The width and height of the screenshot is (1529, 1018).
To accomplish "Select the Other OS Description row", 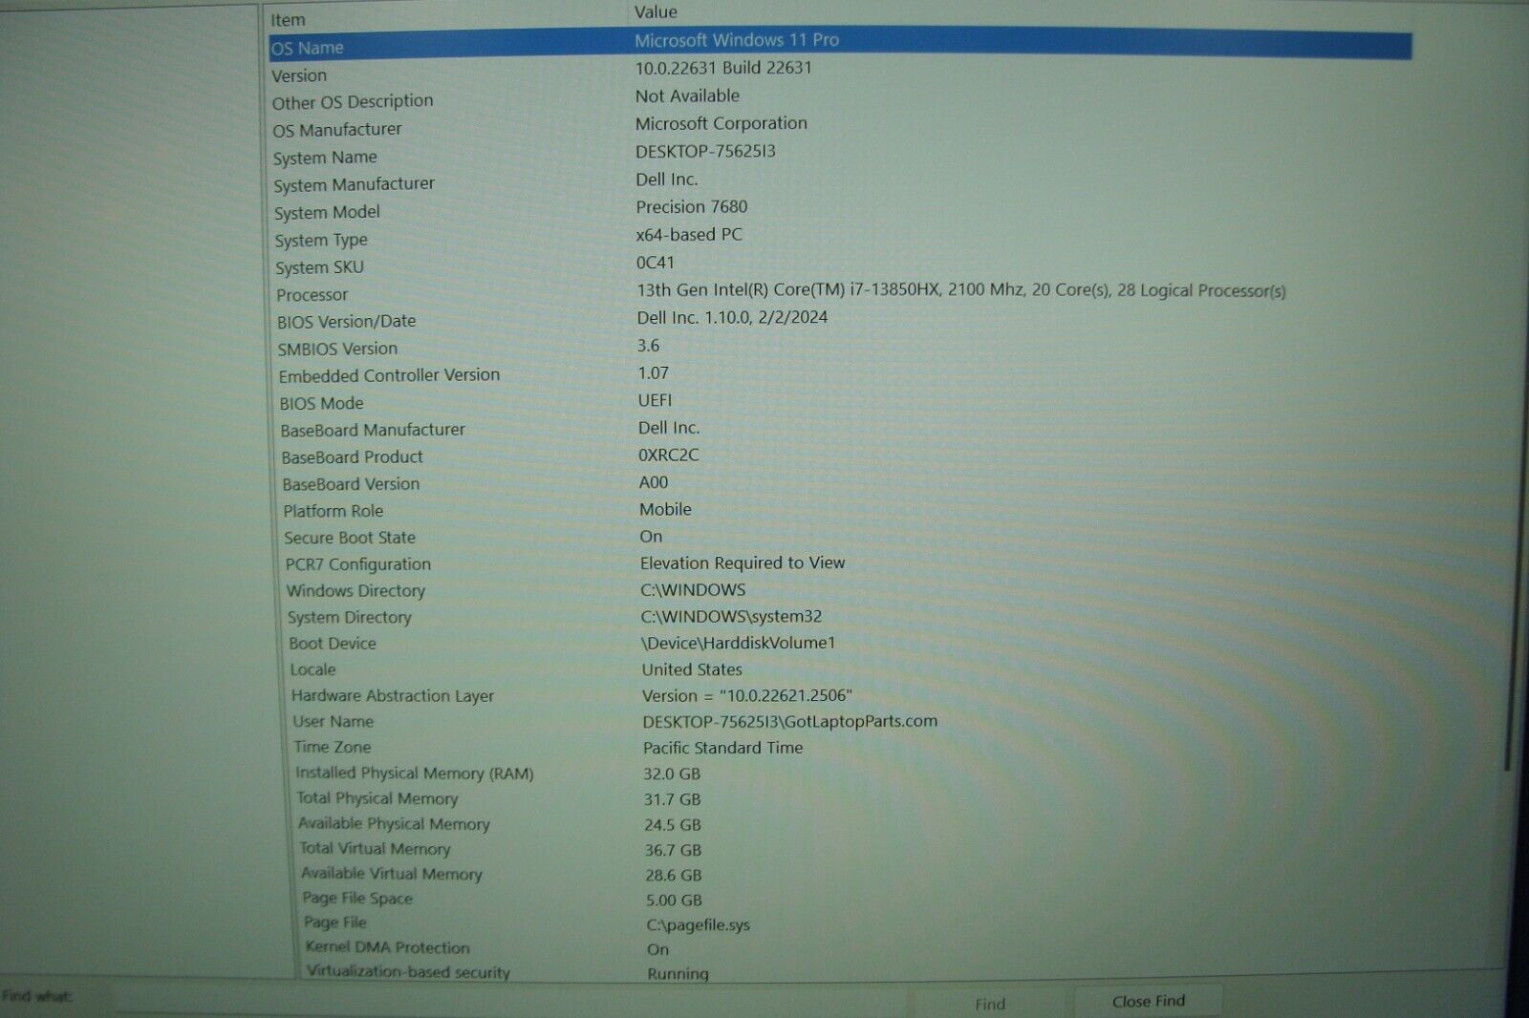I will tap(353, 101).
